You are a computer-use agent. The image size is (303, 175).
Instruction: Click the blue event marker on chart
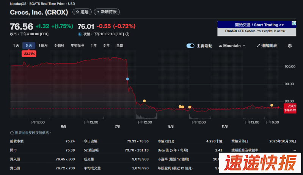click(x=127, y=79)
